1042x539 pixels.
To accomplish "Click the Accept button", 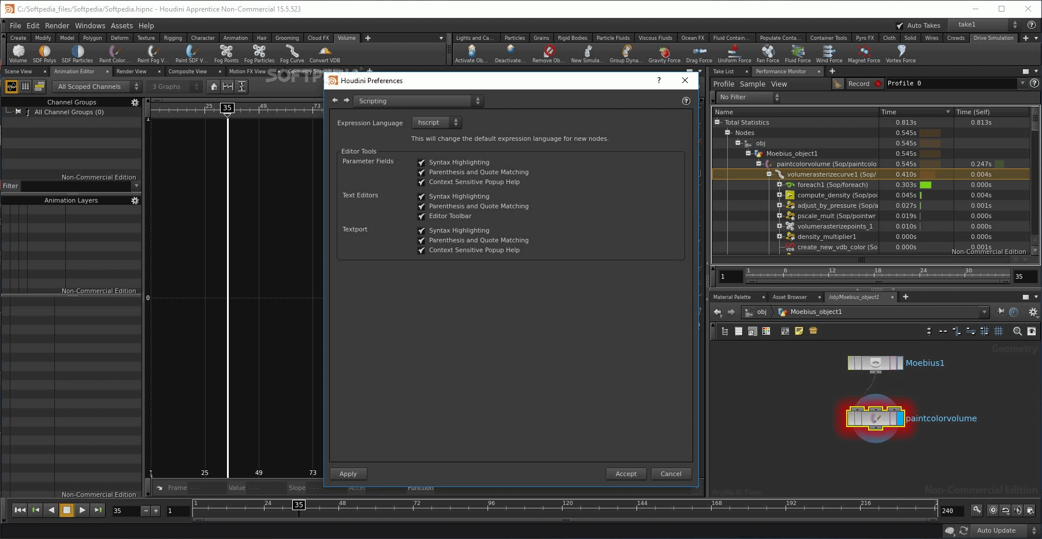I will [626, 474].
